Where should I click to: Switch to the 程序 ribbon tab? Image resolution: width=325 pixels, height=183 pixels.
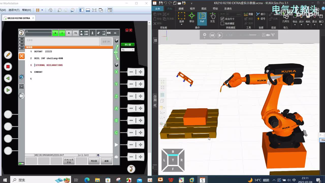(x=192, y=9)
